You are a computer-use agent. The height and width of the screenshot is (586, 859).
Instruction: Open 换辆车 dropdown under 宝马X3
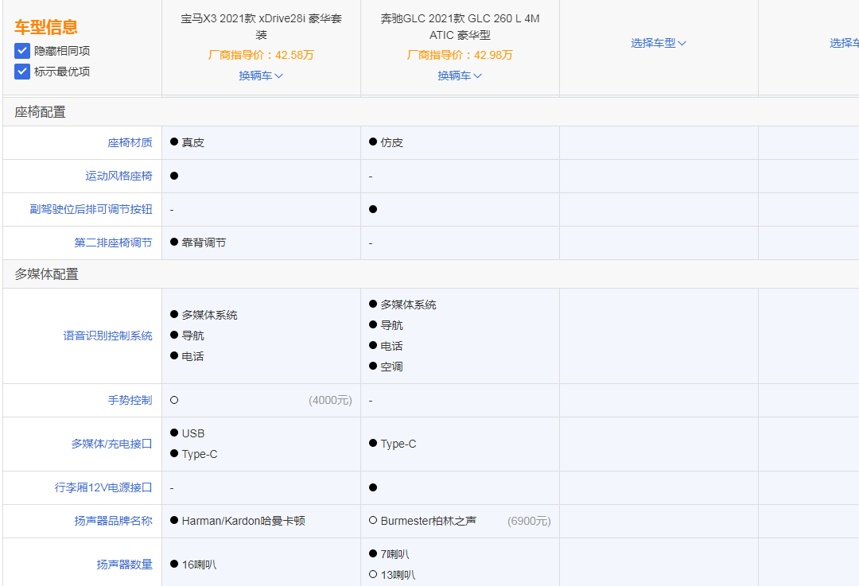[261, 76]
